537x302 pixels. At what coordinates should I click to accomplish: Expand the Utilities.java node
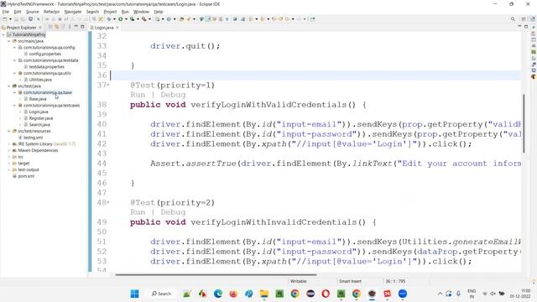click(x=20, y=80)
